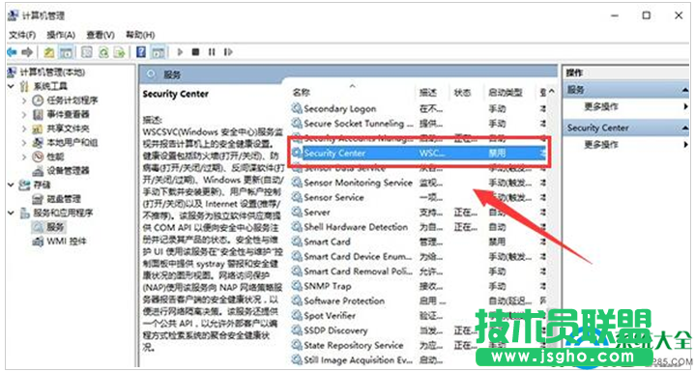Expand the 事件查看器 tree node arrow
The image size is (695, 372).
[24, 115]
